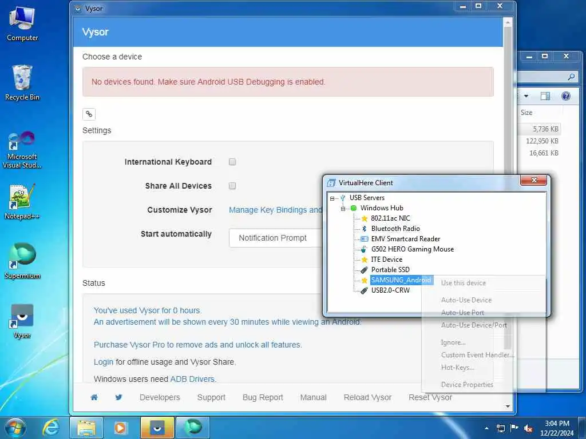Screen dimensions: 586x439
Task: Click the Action Center flag tray icon
Action: pyautogui.click(x=514, y=428)
